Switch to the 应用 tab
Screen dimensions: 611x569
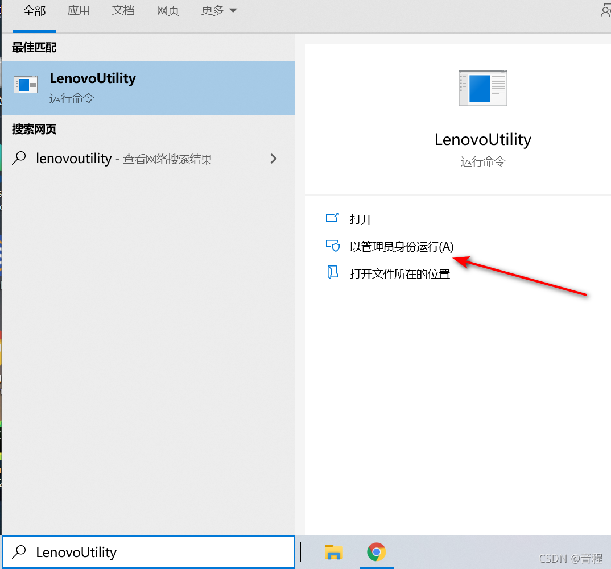79,10
